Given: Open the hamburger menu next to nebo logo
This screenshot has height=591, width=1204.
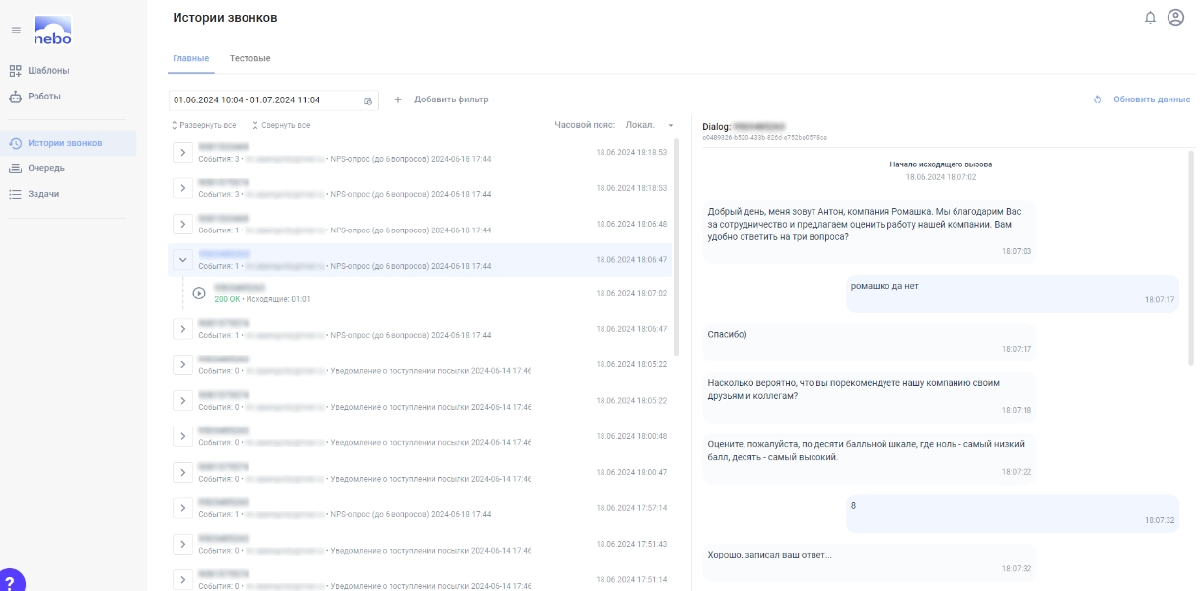Looking at the screenshot, I should pos(16,30).
